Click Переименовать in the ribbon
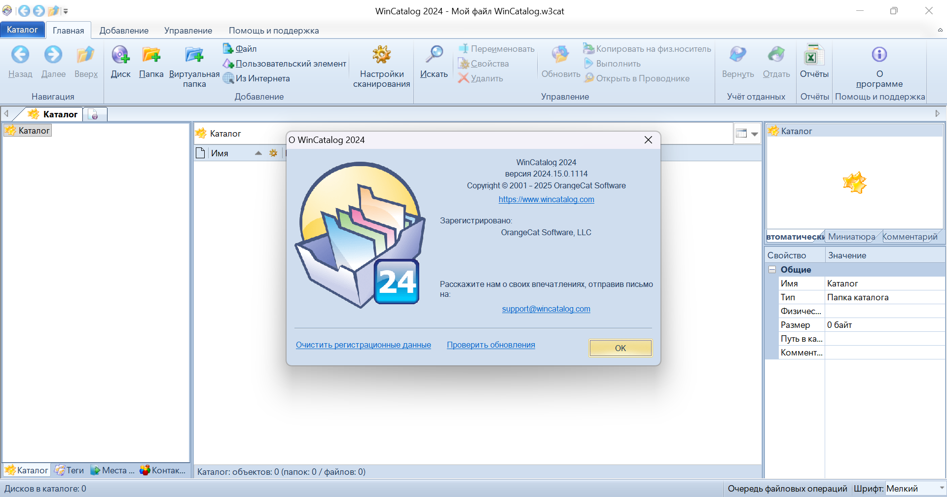This screenshot has height=497, width=947. tap(497, 49)
